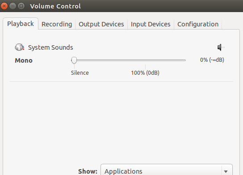
Task: Click the Silence scale label
Action: (80, 73)
